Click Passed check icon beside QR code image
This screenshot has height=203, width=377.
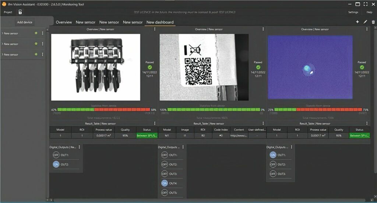258,67
